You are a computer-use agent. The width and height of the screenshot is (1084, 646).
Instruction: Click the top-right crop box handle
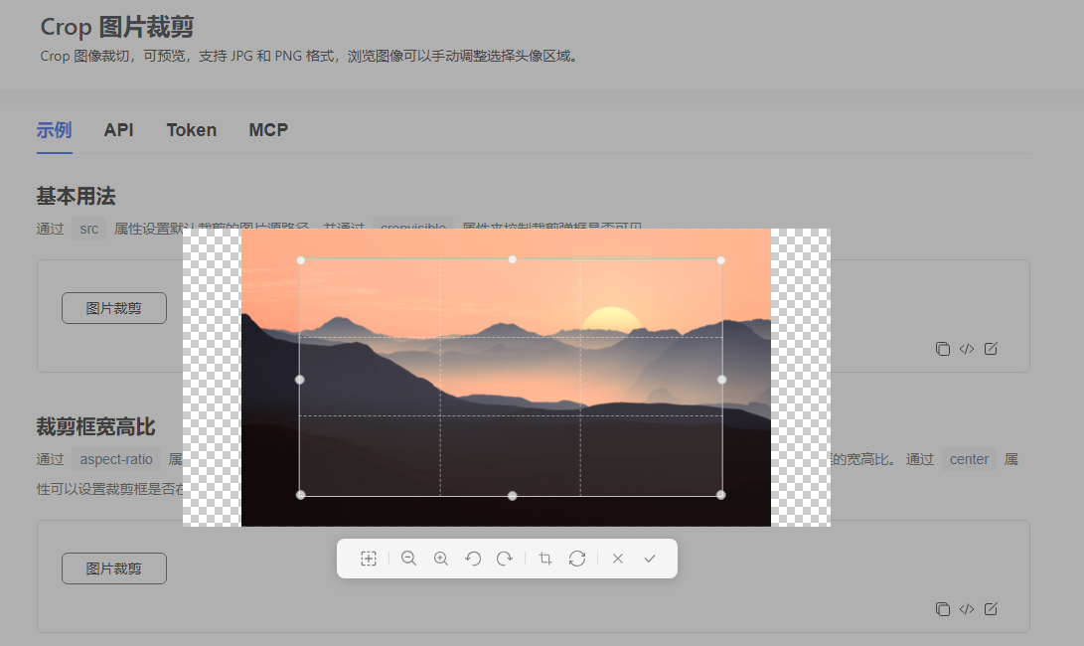[721, 260]
